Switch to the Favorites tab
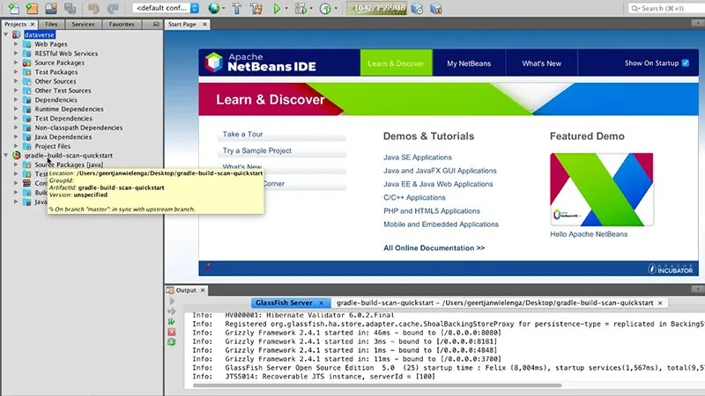This screenshot has height=396, width=705. coord(122,25)
